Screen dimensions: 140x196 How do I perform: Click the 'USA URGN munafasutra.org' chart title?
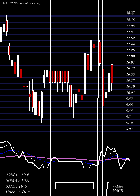point(22,3)
